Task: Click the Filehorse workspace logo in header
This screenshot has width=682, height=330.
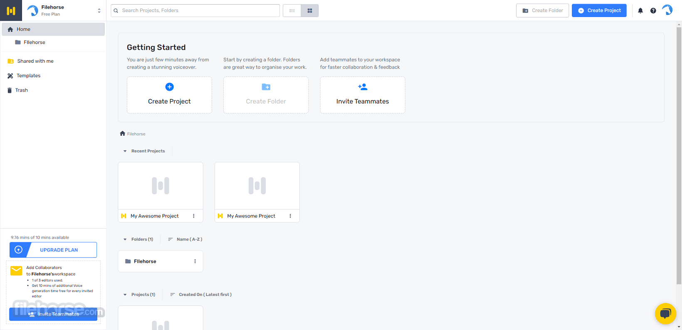Action: [33, 10]
